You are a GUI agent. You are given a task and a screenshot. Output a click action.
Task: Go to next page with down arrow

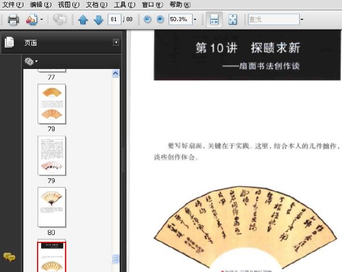99,20
